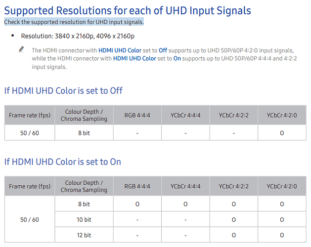Select the highlighted 'Check the supported resolution' text
Screen dimensions: 311x247
[x=74, y=22]
